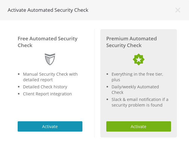Click empty gray area above the green Activate button
Viewport: 189px width, 146px height.
pyautogui.click(x=138, y=114)
